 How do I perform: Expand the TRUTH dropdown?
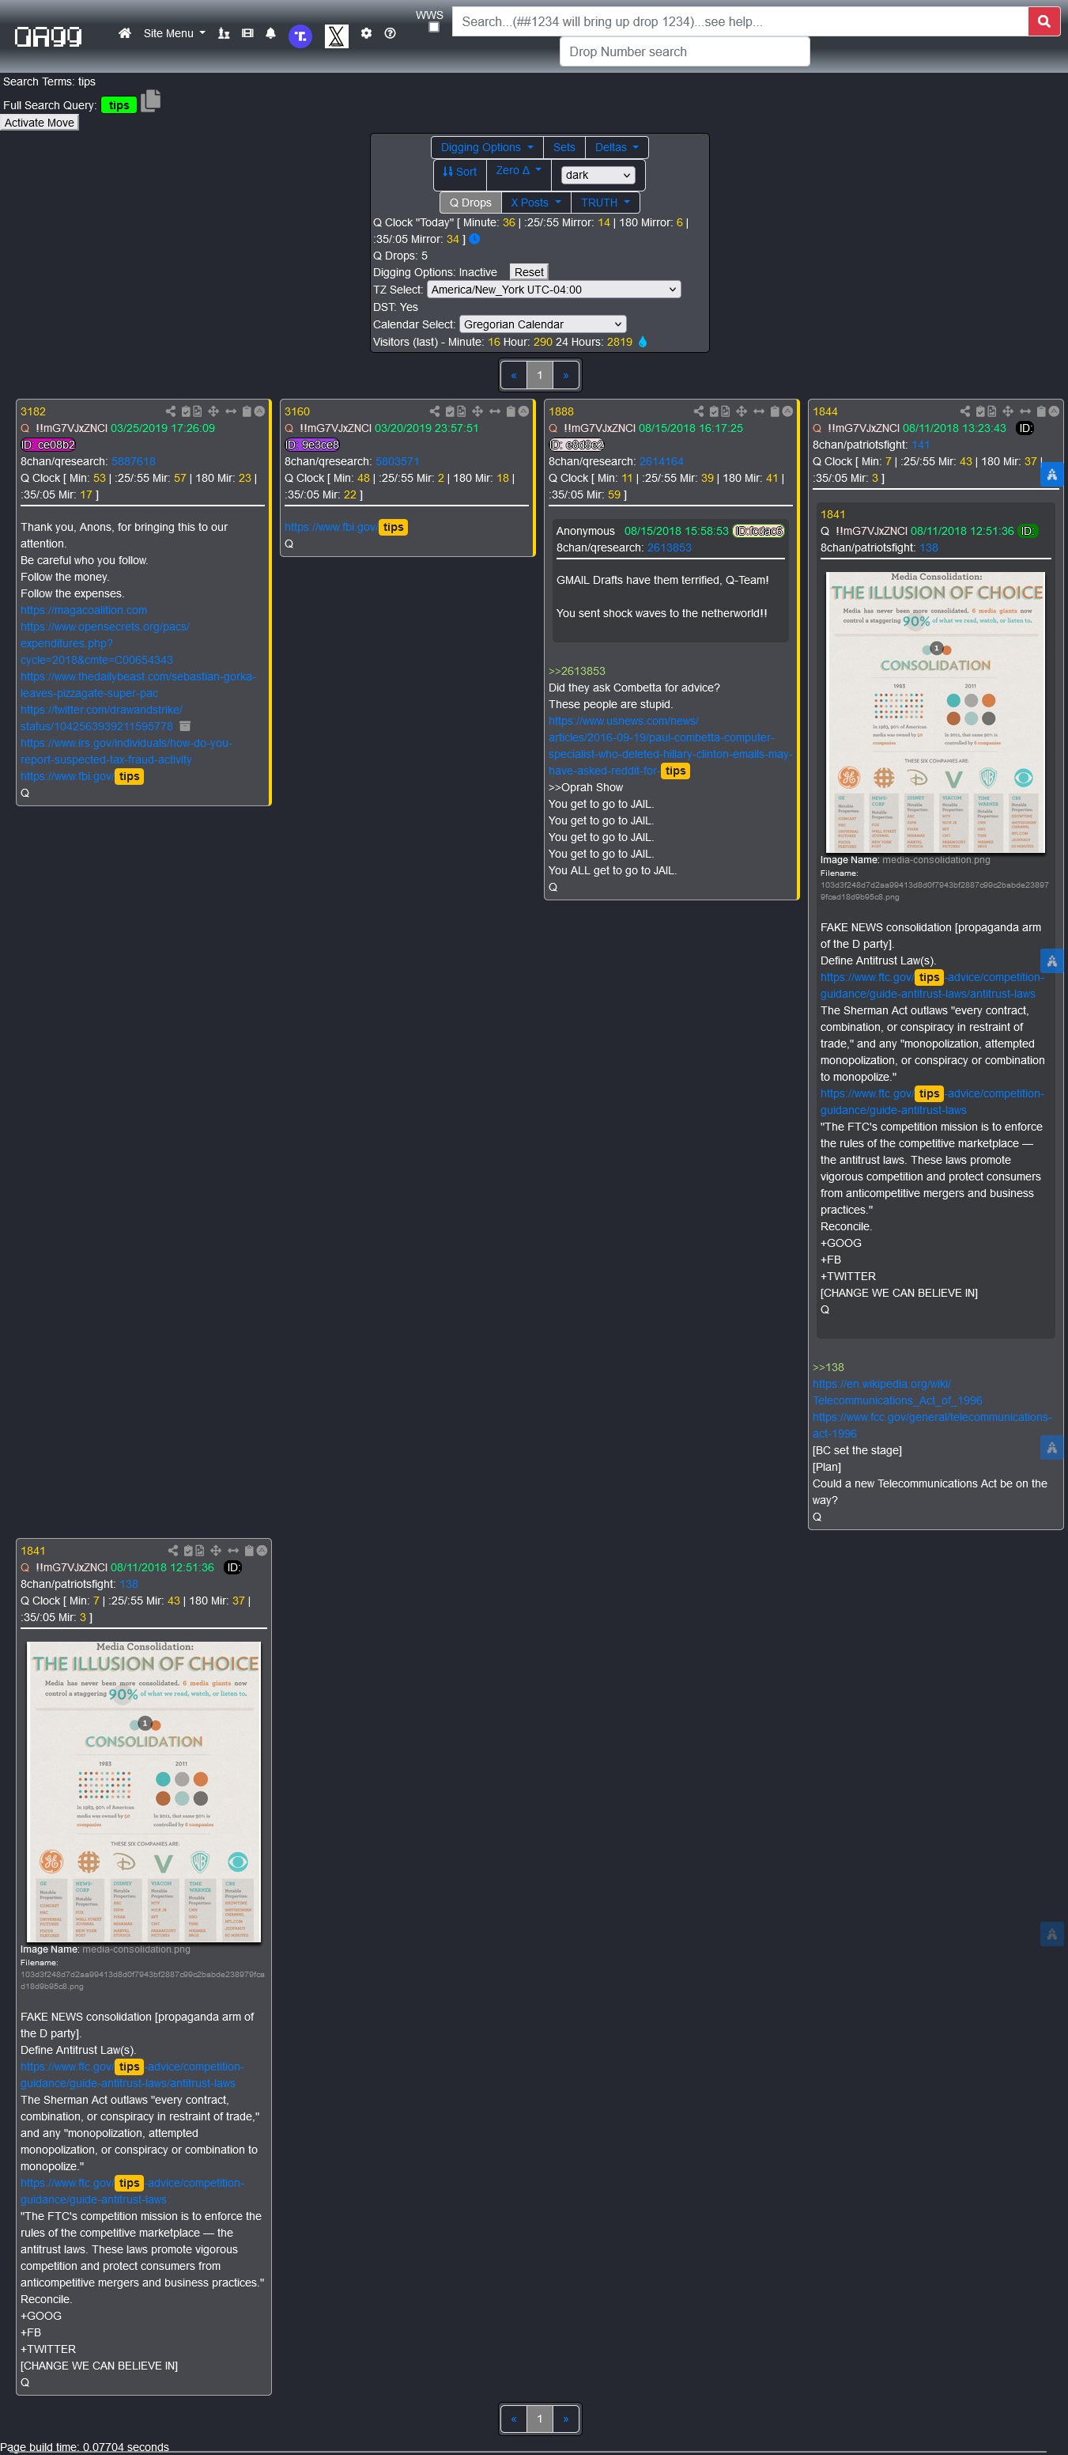point(606,203)
